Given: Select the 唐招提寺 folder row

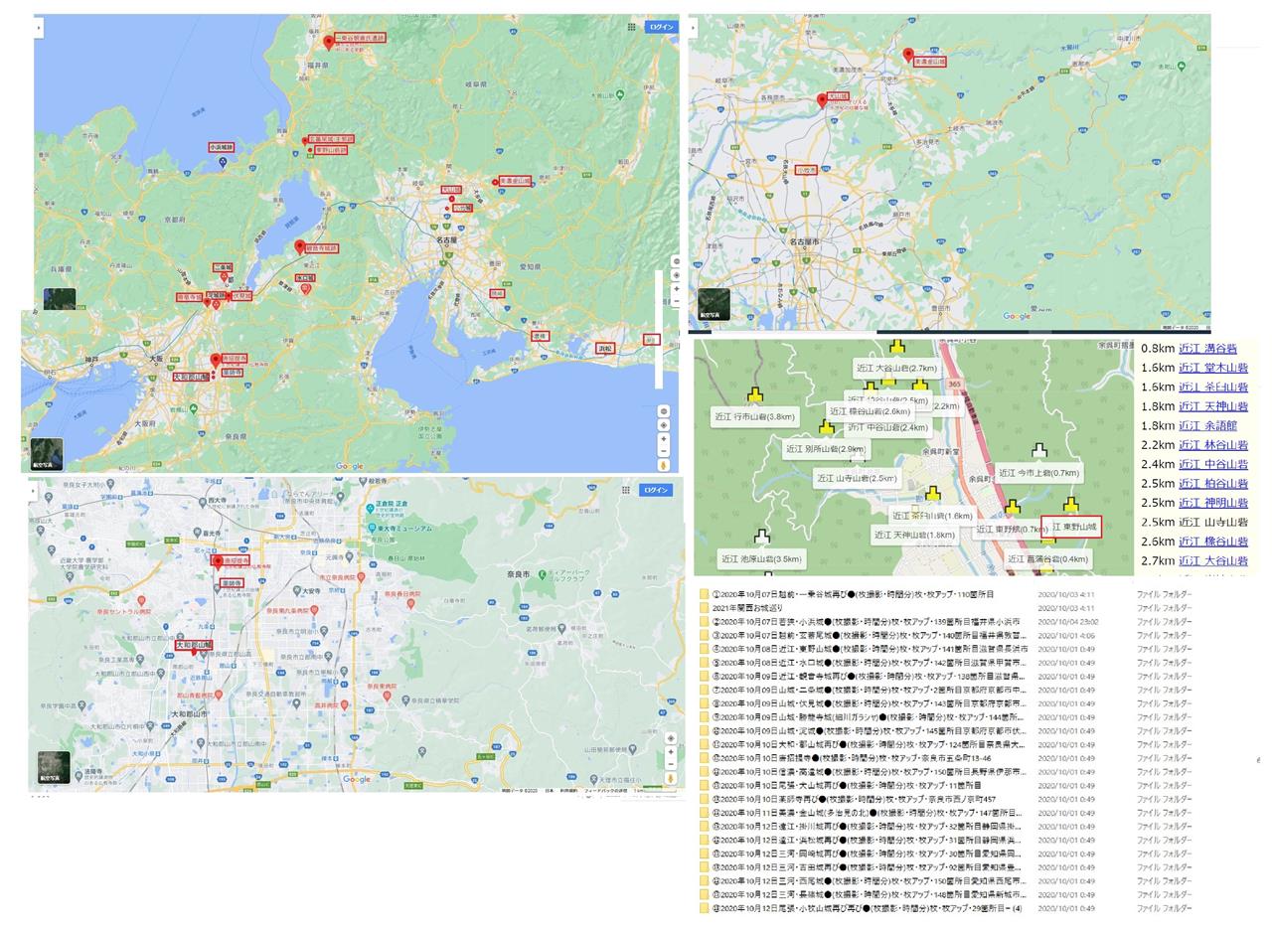Looking at the screenshot, I should click(944, 758).
